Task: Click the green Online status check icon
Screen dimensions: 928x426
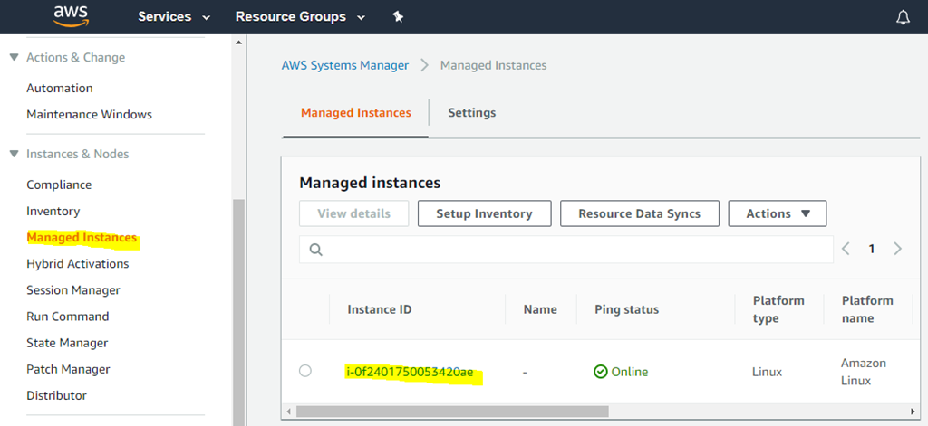Action: (x=601, y=372)
